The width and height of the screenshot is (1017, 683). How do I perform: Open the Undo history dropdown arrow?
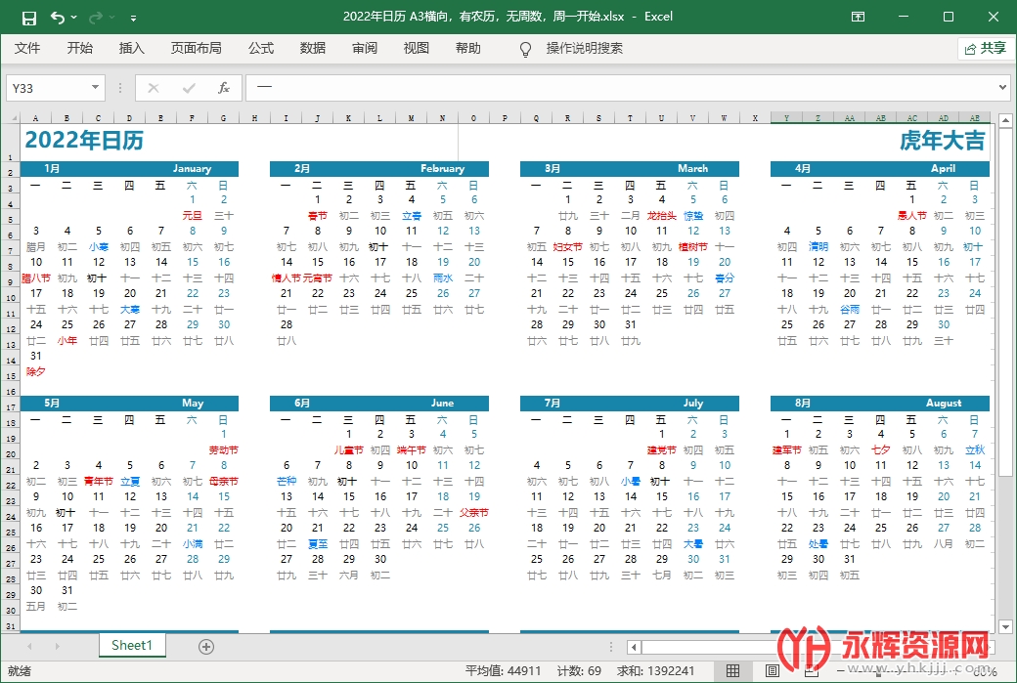pos(75,18)
